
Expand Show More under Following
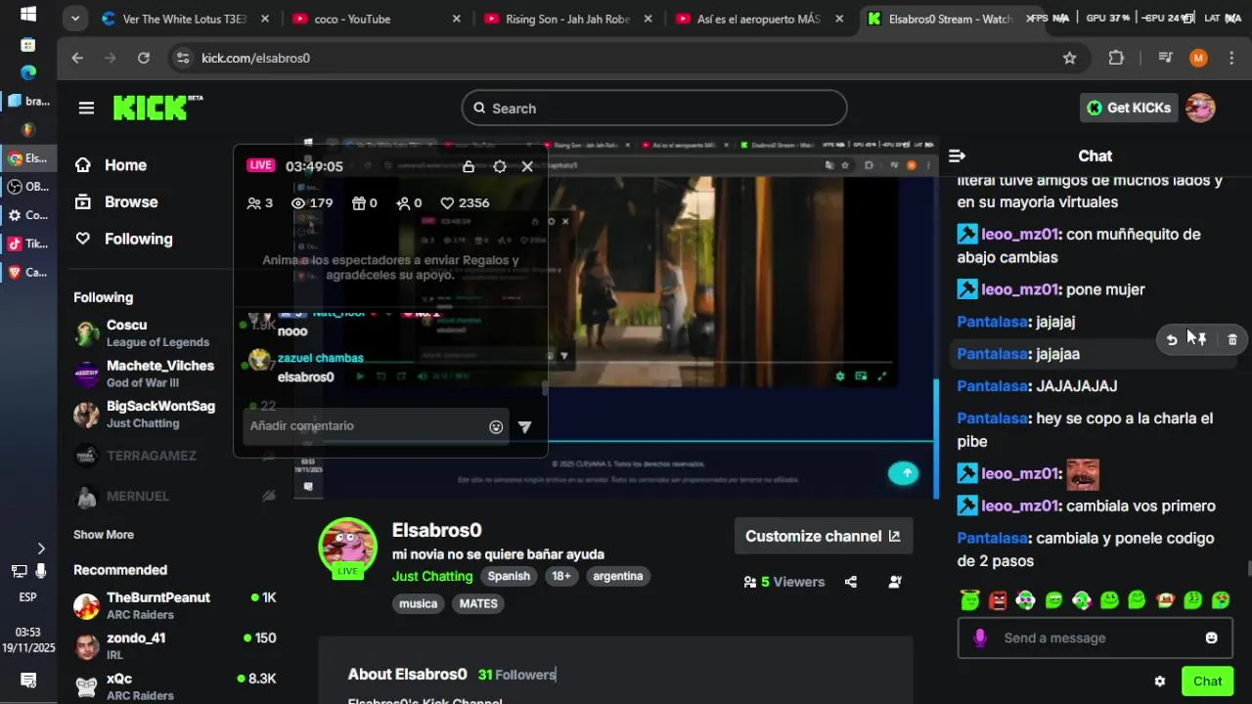104,534
